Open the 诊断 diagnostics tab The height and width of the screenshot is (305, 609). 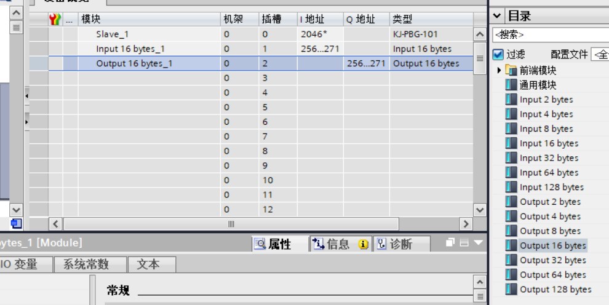394,244
